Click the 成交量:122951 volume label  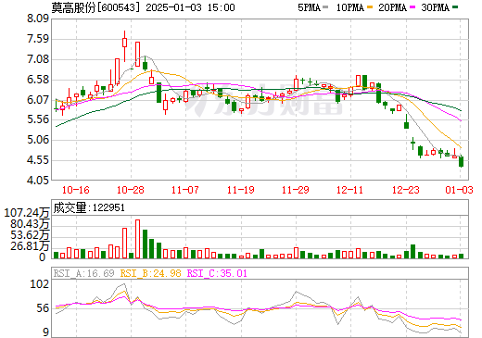pos(89,207)
